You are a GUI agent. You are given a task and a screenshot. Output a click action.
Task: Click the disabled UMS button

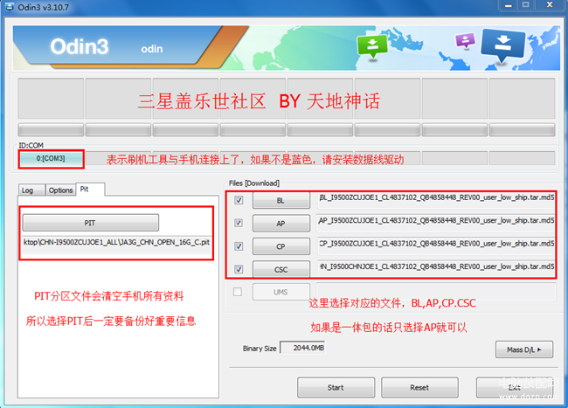(x=281, y=292)
